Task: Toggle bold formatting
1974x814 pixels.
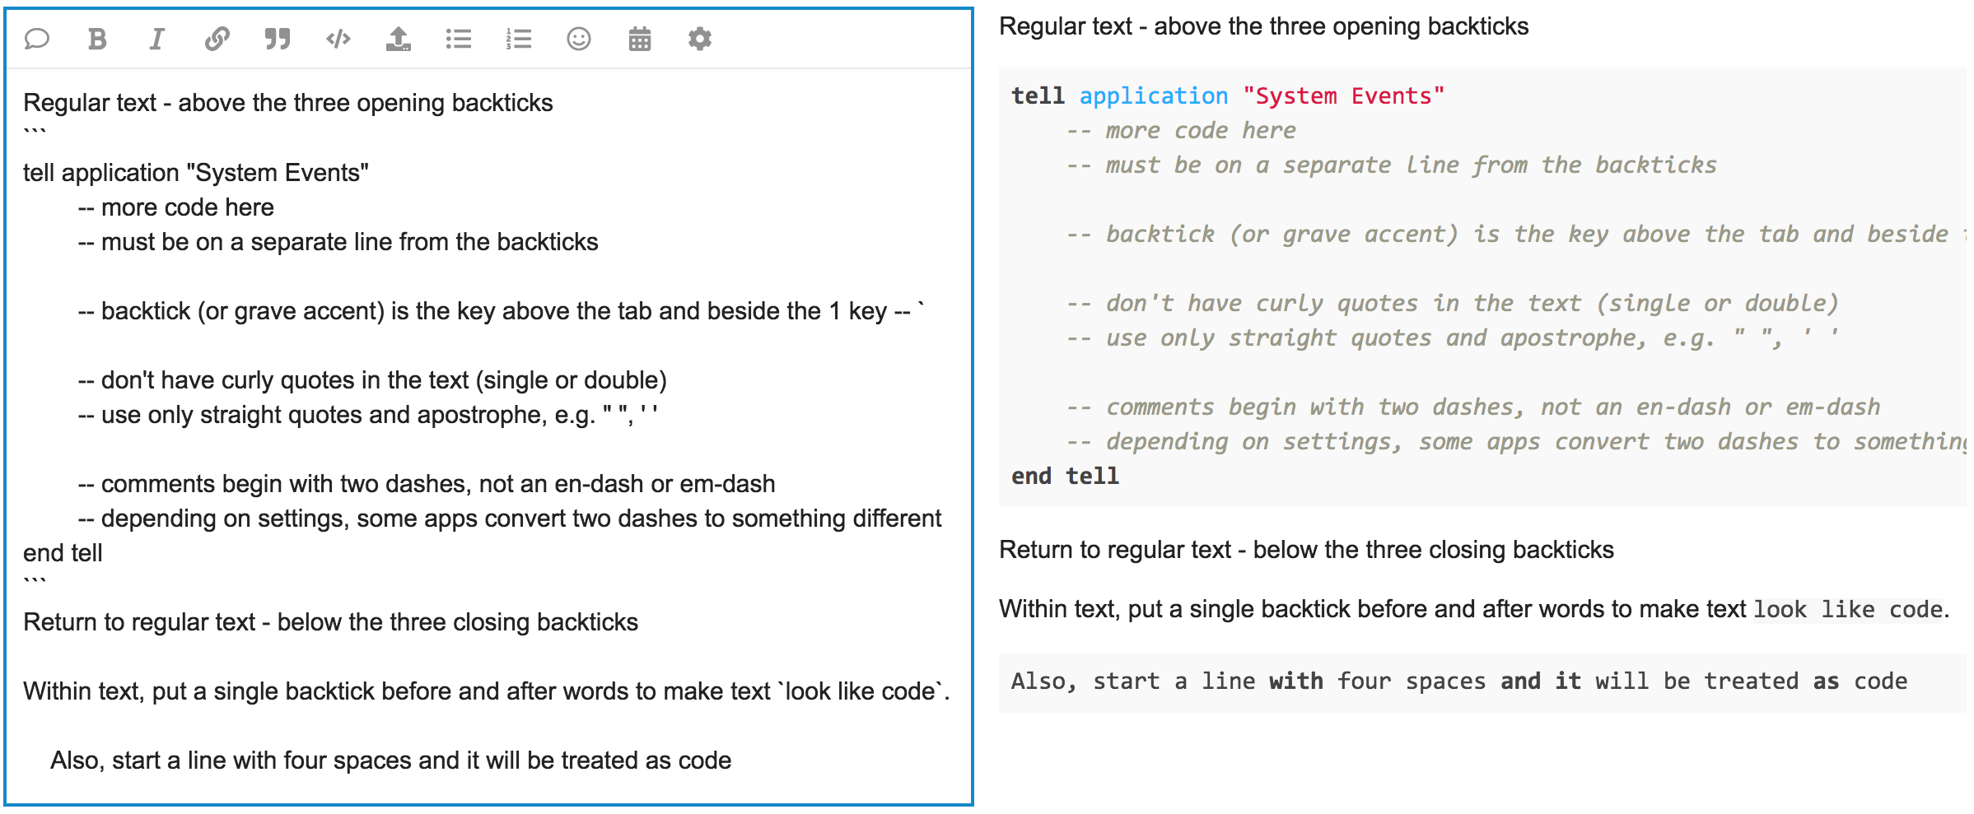Action: click(x=97, y=39)
